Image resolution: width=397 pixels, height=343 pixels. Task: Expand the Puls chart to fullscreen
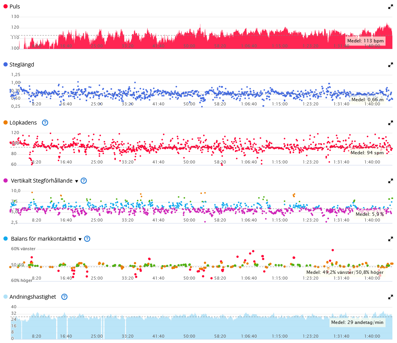tap(390, 7)
